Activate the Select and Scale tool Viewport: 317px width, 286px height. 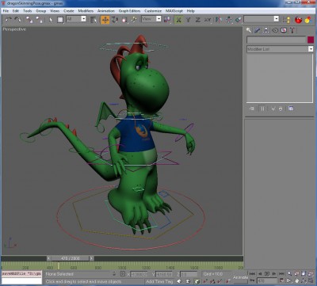click(124, 20)
